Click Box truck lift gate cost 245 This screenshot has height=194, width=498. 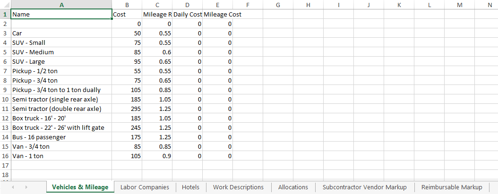(127, 127)
